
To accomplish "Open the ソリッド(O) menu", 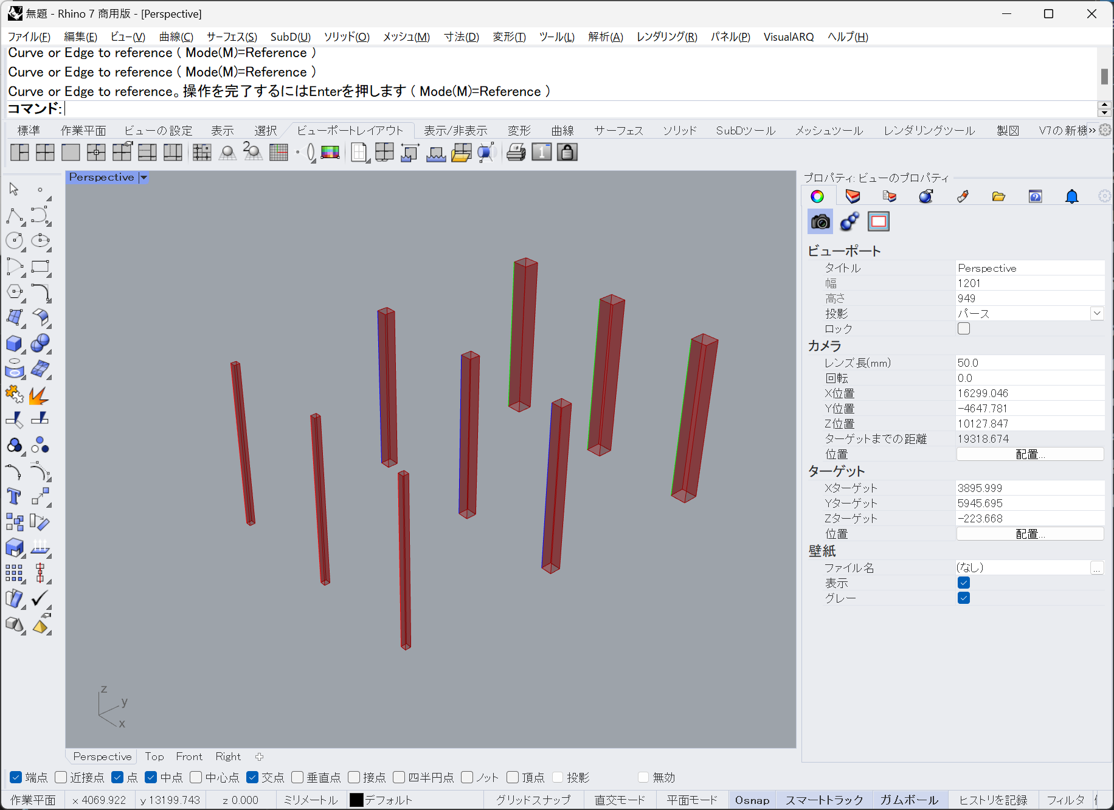I will pos(346,36).
